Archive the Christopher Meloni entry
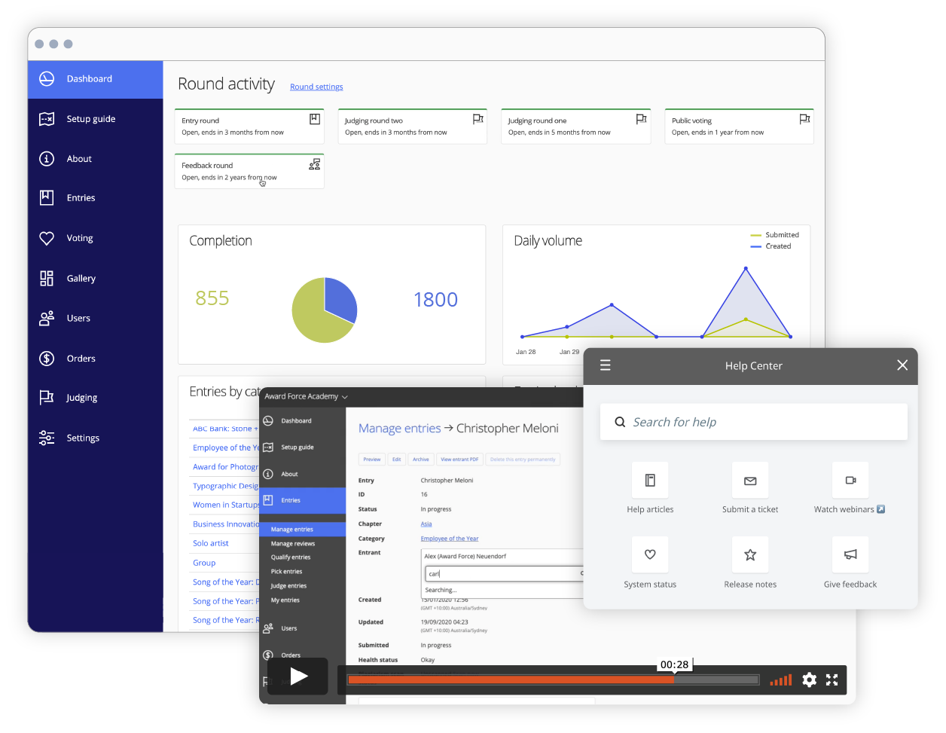The width and height of the screenshot is (946, 733). pos(421,459)
